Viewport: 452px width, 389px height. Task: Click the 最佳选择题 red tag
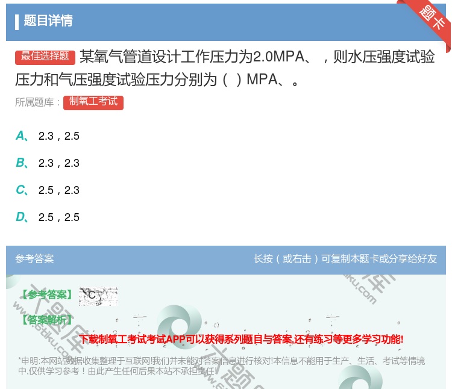coord(45,57)
